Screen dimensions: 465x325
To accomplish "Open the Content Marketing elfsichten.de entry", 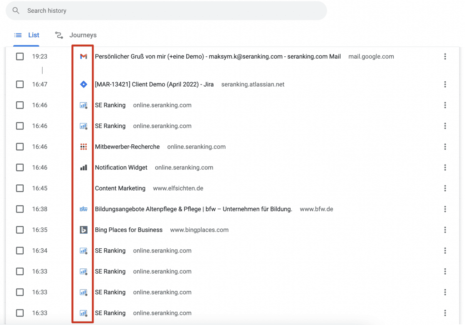I will pos(120,188).
